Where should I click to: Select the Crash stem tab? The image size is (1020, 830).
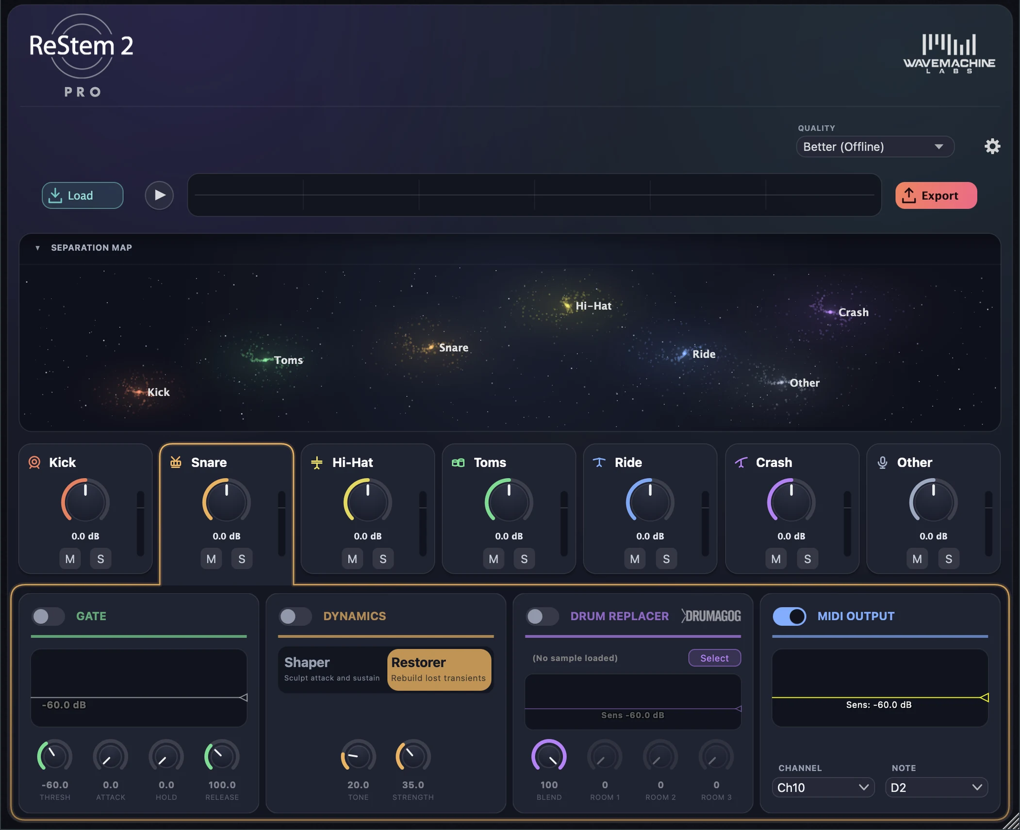[x=792, y=508]
